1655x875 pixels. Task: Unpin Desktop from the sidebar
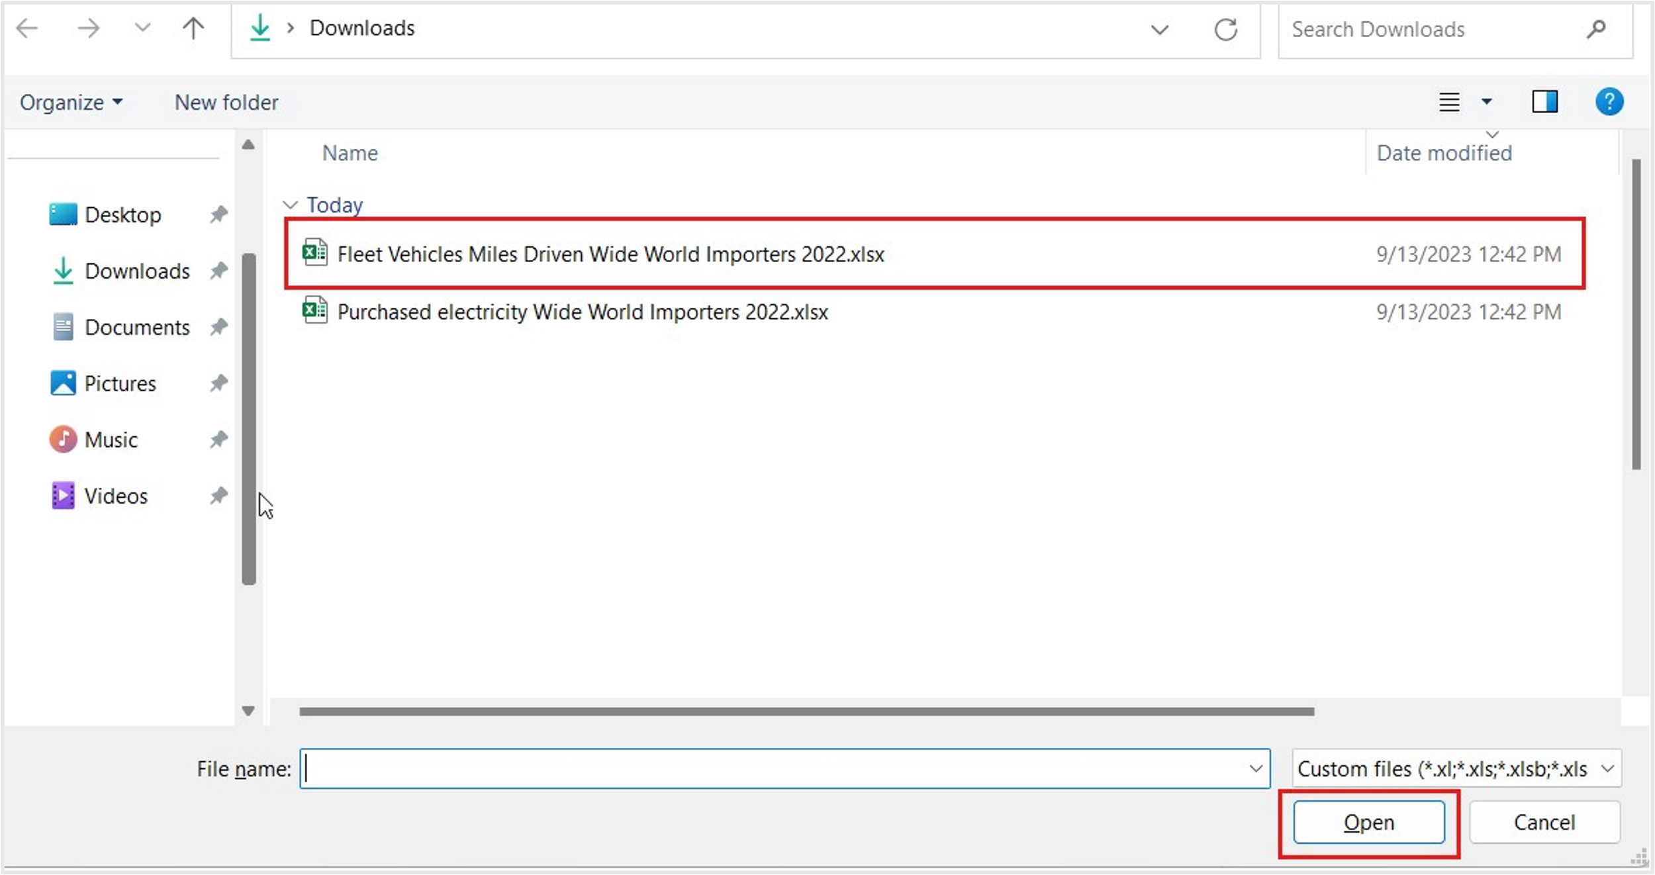point(218,214)
